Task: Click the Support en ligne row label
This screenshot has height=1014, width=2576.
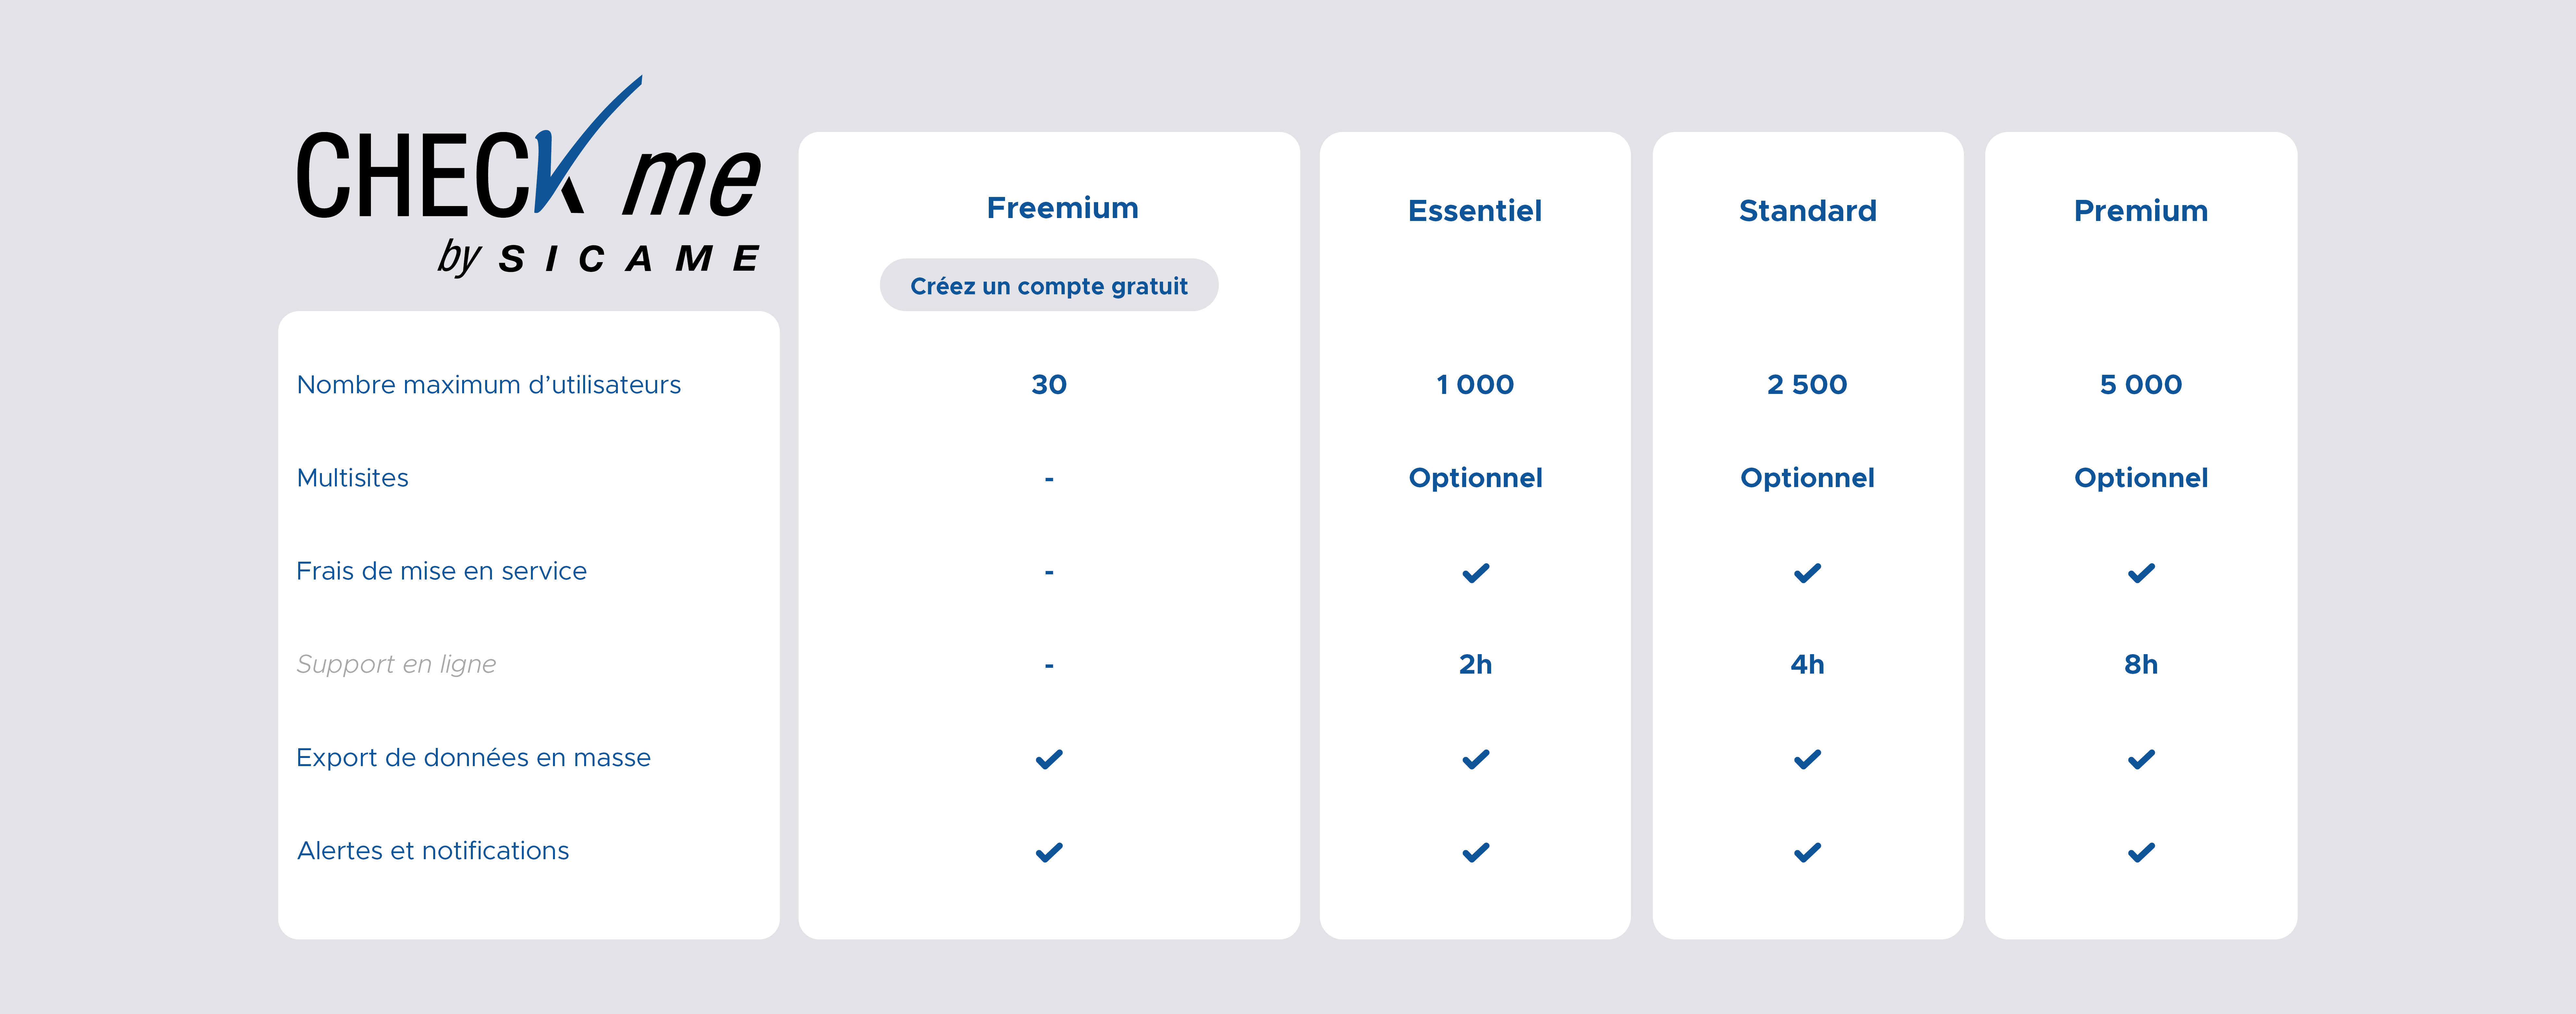Action: coord(396,664)
